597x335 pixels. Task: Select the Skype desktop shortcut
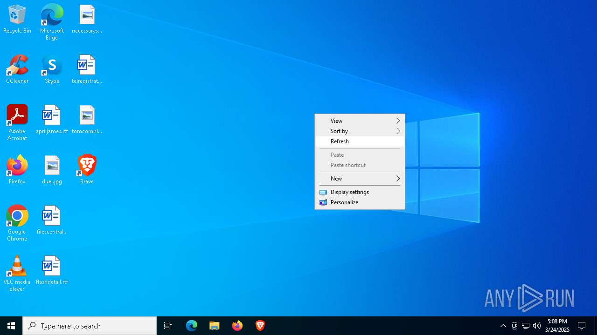[52, 70]
